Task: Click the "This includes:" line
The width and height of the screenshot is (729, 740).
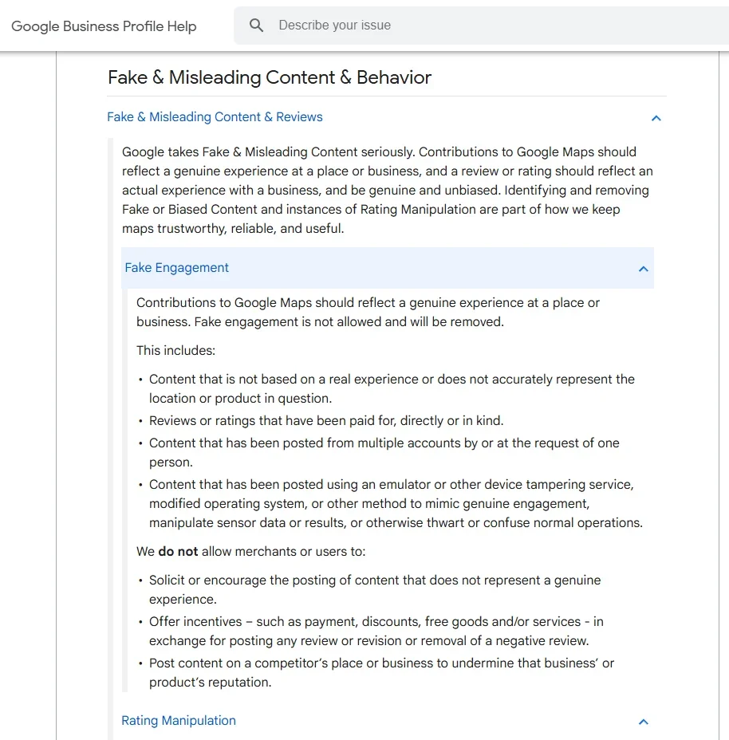Action: [x=175, y=351]
